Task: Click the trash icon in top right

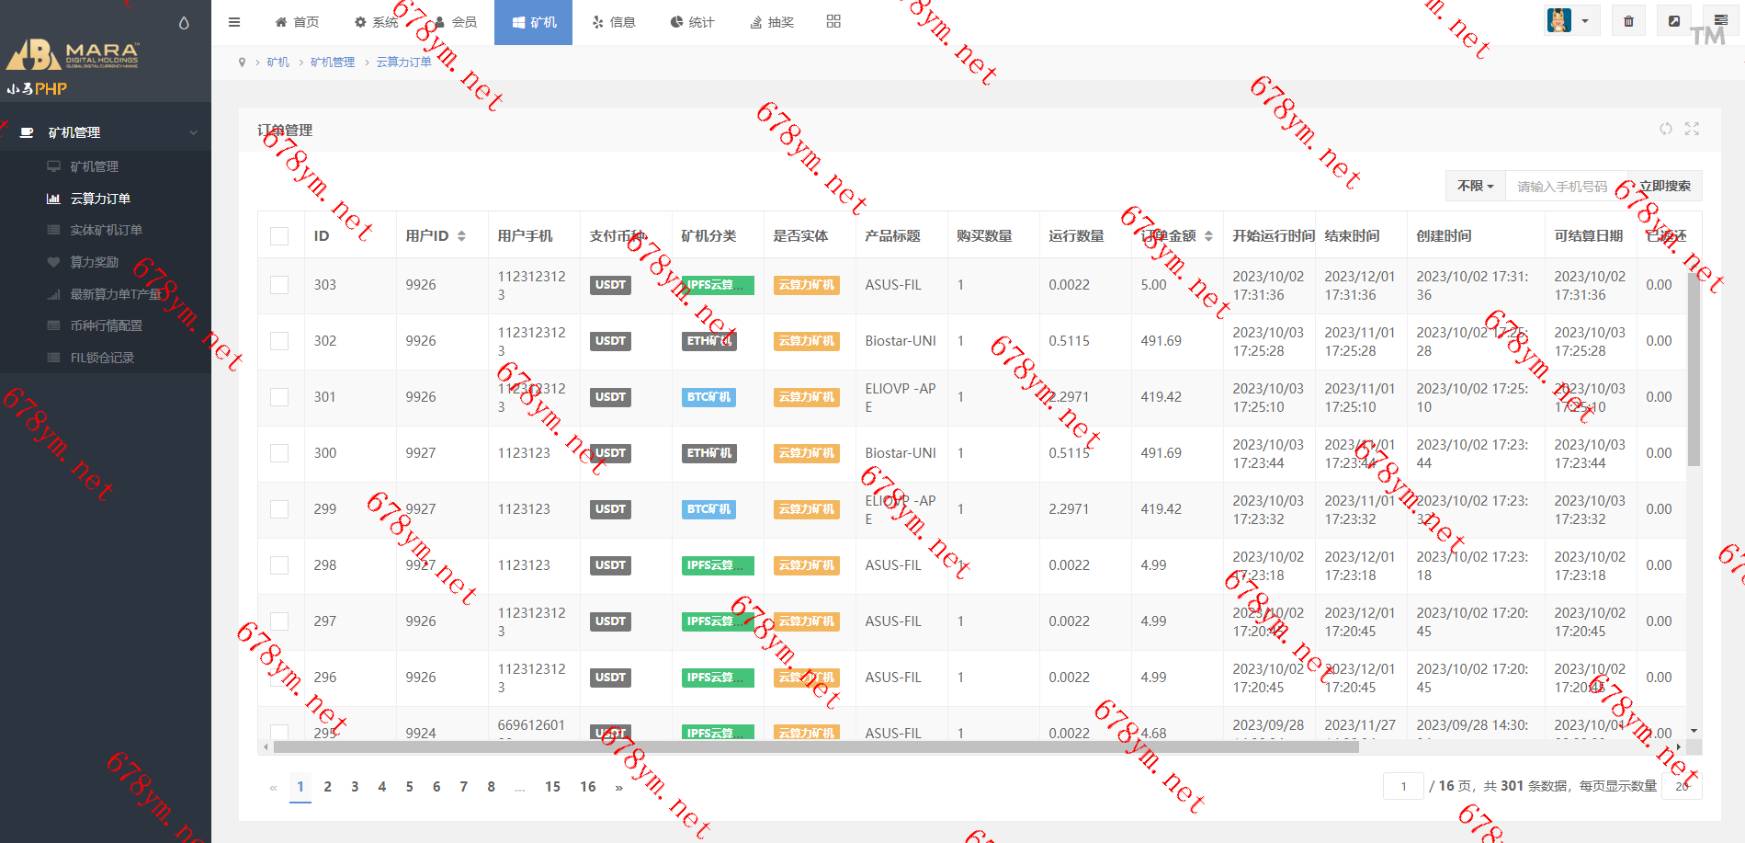Action: tap(1628, 21)
